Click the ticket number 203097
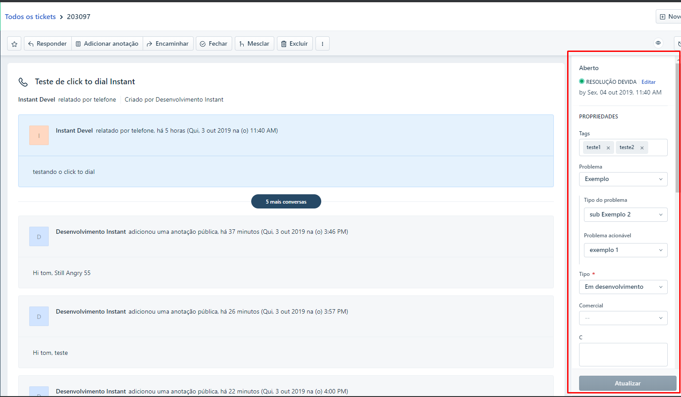 pyautogui.click(x=78, y=17)
